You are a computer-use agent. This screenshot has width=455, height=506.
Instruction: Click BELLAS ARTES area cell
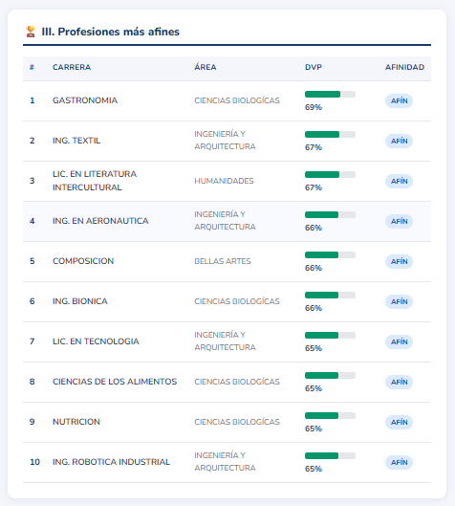click(x=223, y=261)
